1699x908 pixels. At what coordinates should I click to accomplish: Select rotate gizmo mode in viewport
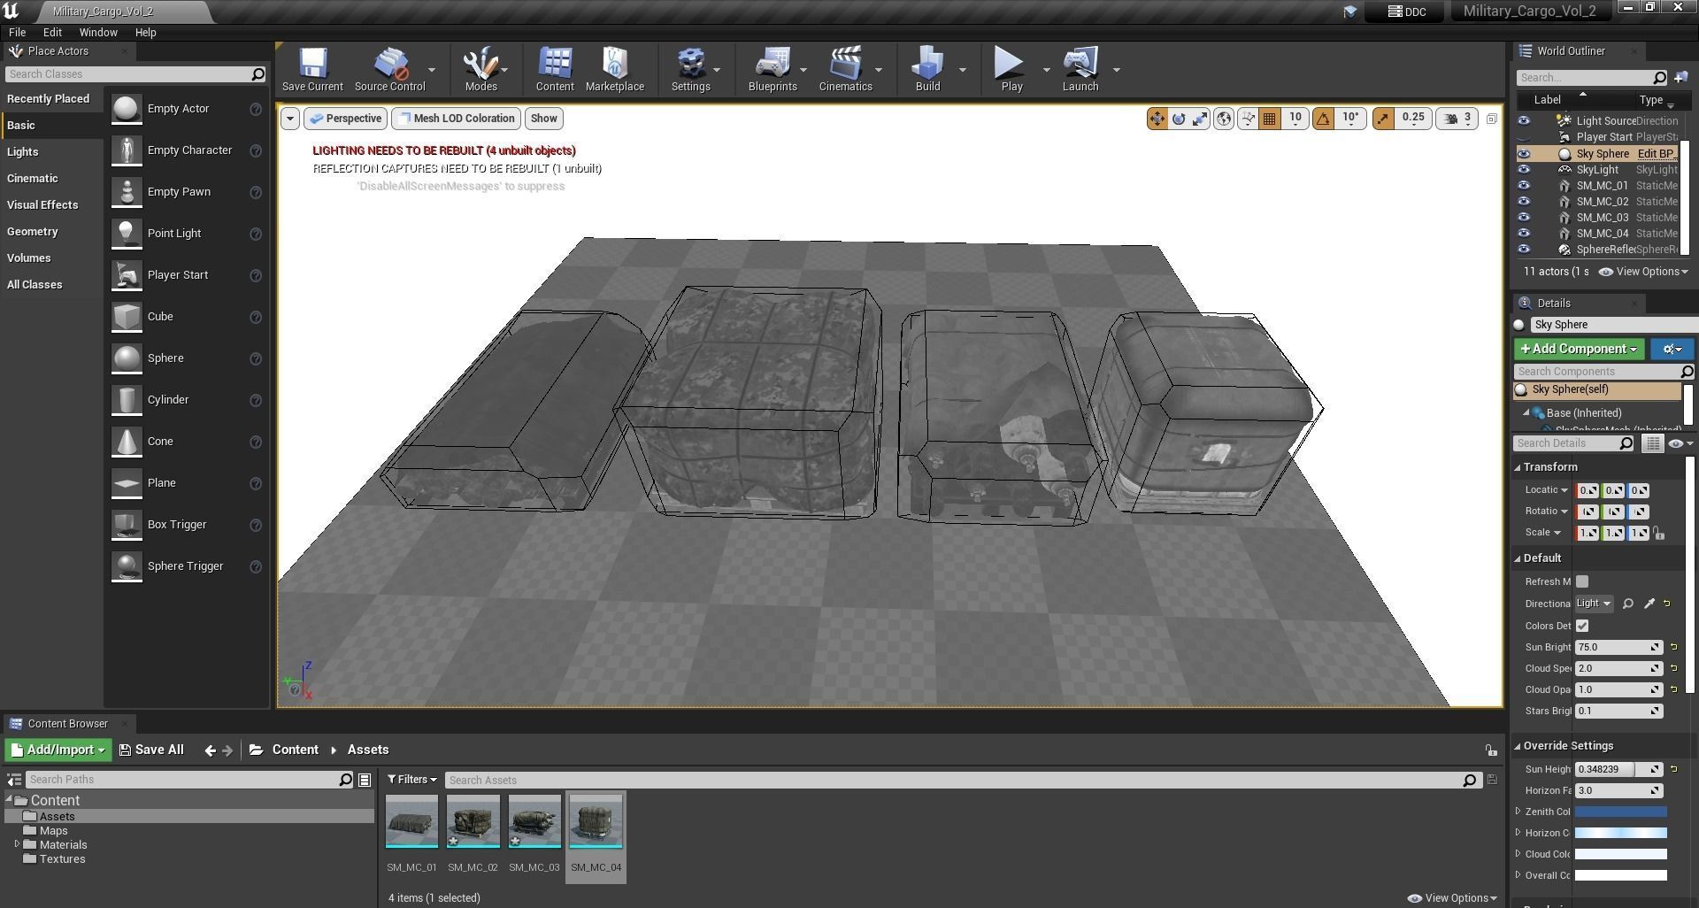(x=1179, y=119)
